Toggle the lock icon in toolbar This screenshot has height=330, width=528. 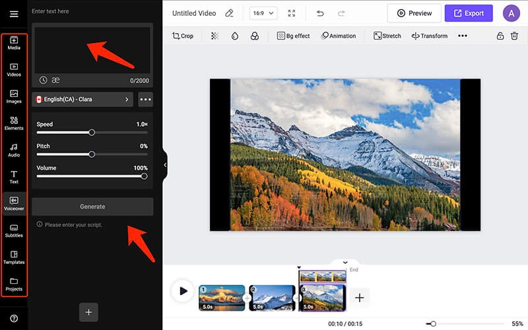click(x=500, y=36)
